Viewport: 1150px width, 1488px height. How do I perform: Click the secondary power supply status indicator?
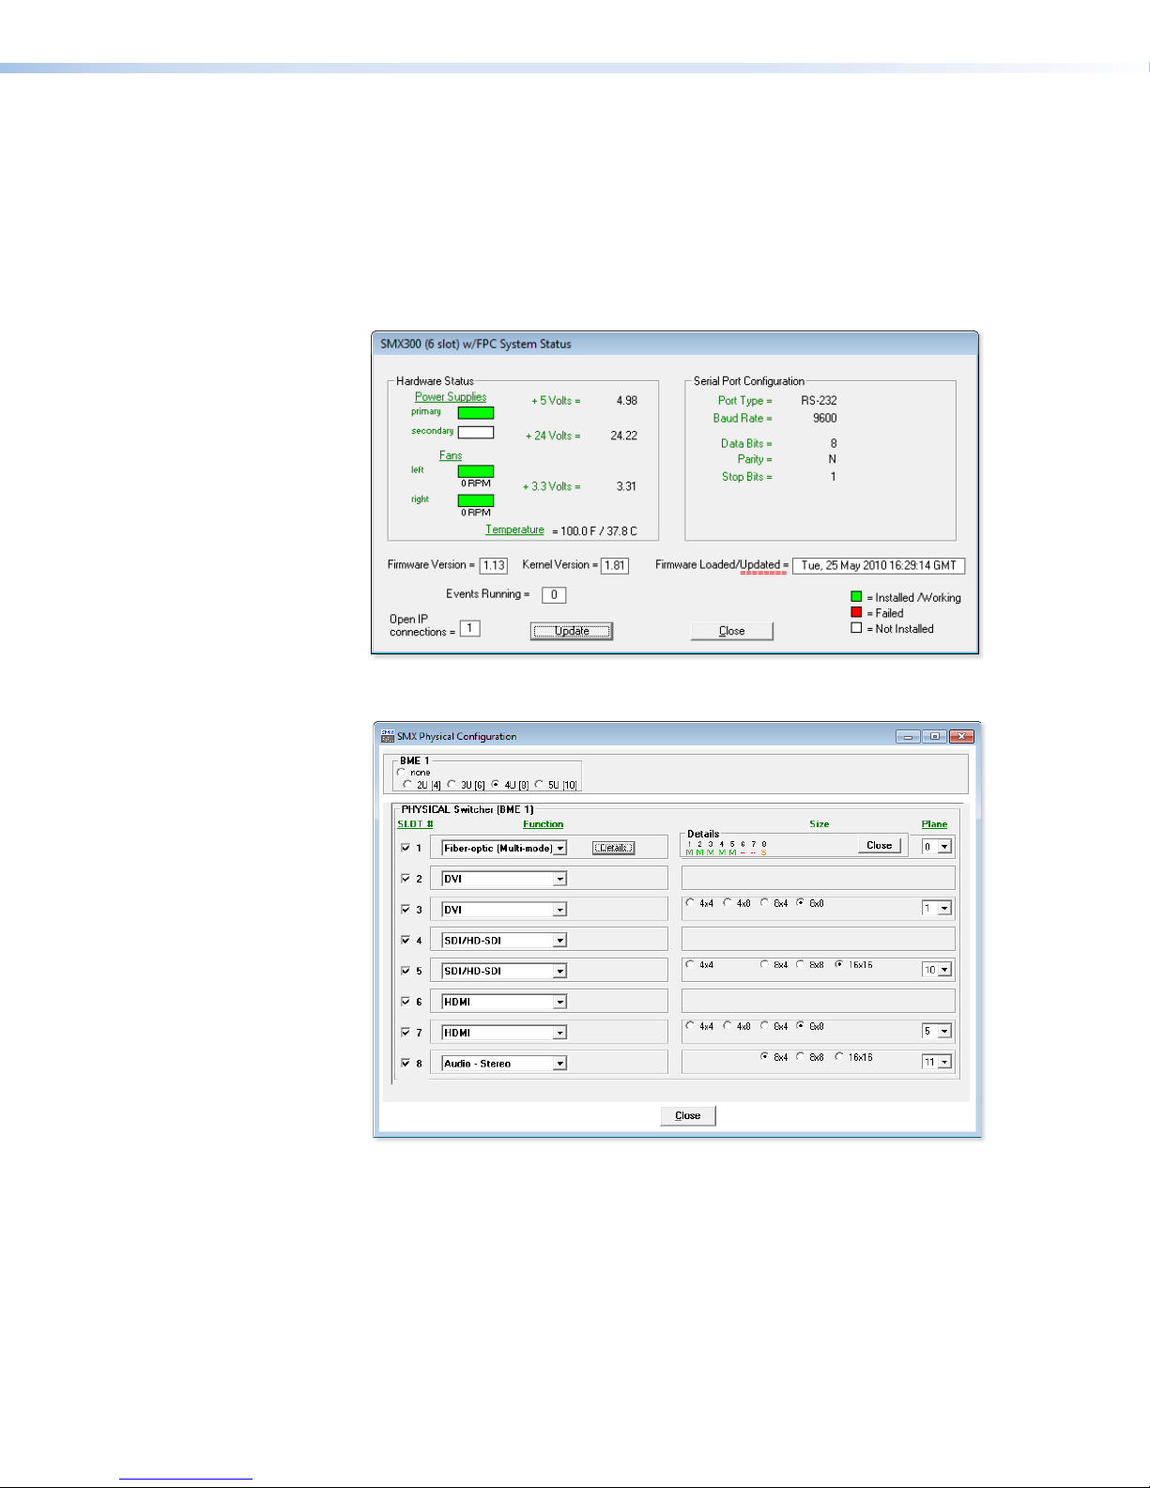pyautogui.click(x=475, y=433)
